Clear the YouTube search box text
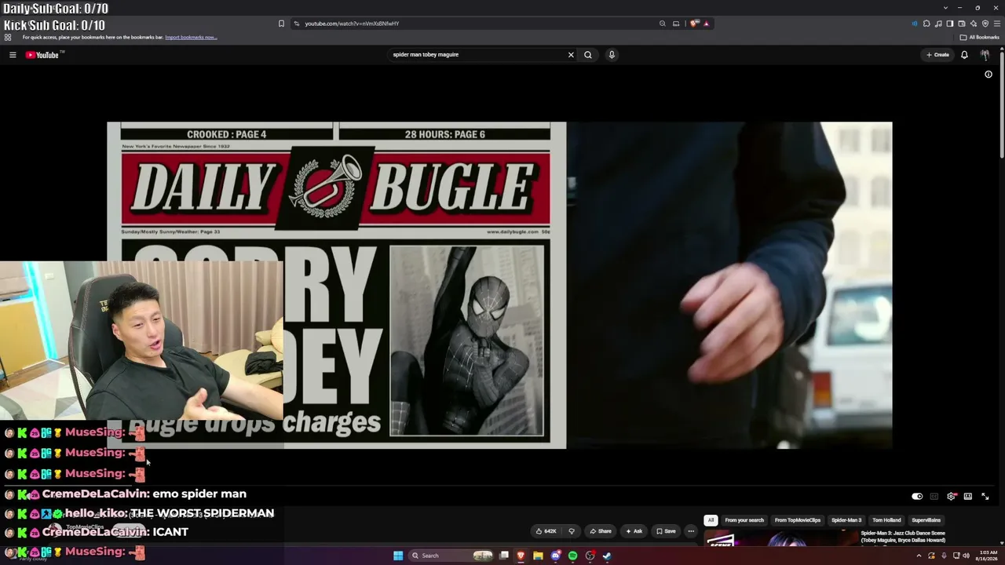Screen dimensions: 1005x565 (571, 55)
